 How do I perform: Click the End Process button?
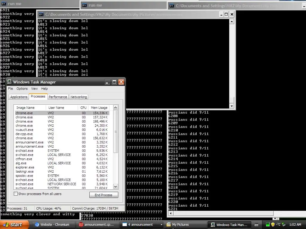pyautogui.click(x=104, y=195)
